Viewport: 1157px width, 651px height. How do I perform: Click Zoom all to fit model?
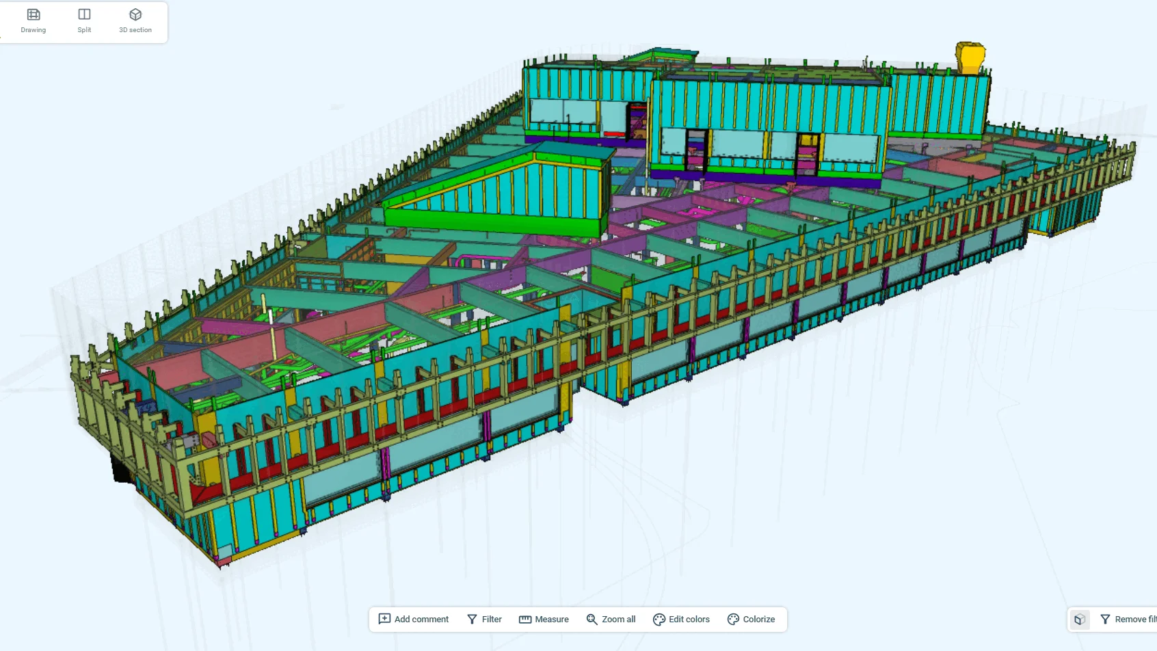click(611, 619)
